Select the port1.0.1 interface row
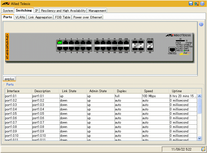The width and height of the screenshot is (207, 153). coord(101,96)
